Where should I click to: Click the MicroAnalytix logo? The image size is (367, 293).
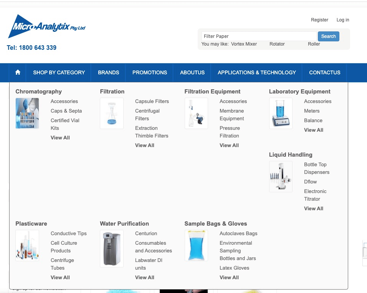click(x=47, y=26)
